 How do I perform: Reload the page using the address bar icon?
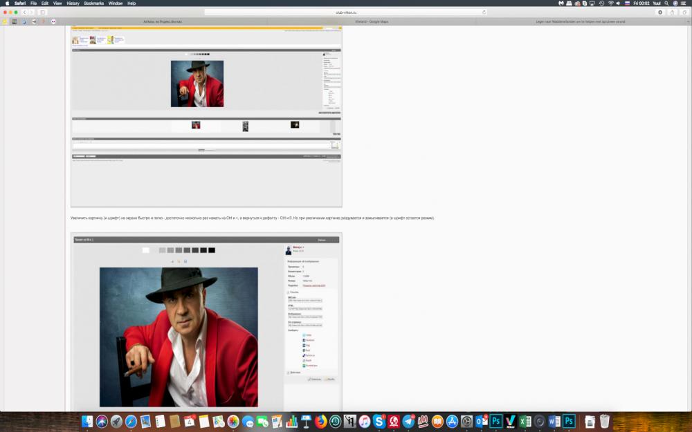click(484, 12)
